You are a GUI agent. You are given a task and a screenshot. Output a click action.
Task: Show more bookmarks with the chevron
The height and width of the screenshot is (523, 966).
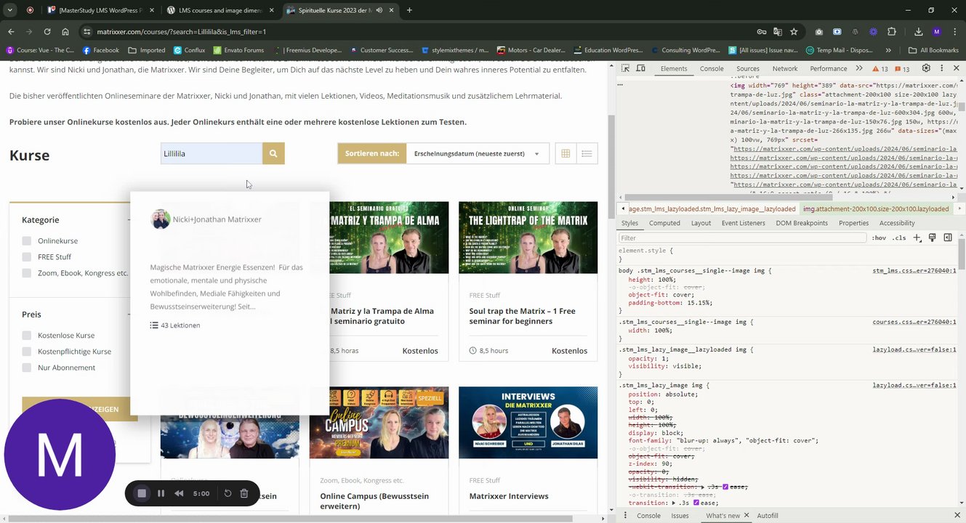(889, 50)
